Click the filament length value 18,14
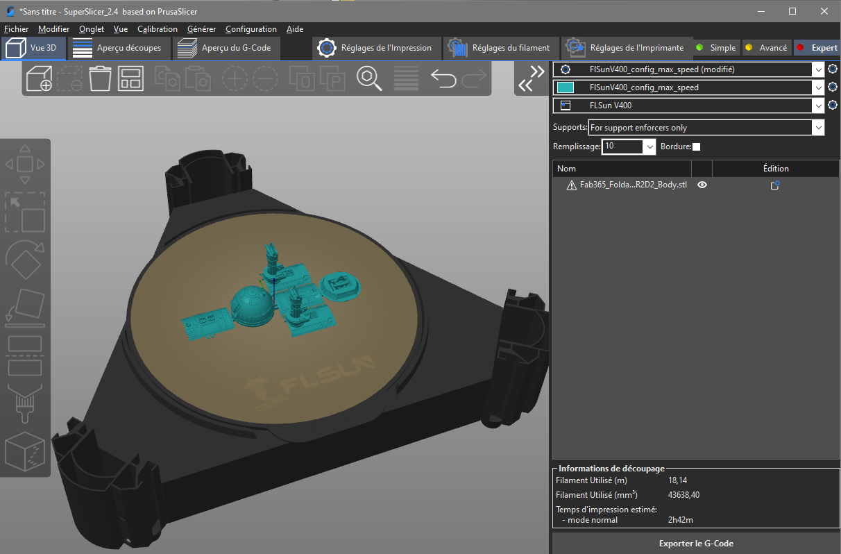Image resolution: width=841 pixels, height=554 pixels. [x=677, y=480]
